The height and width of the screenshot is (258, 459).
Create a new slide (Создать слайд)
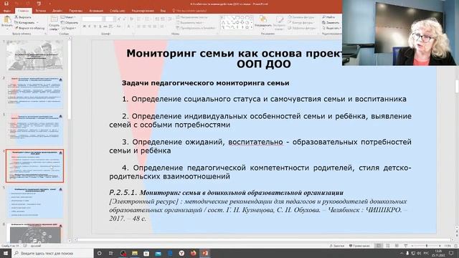(x=55, y=23)
